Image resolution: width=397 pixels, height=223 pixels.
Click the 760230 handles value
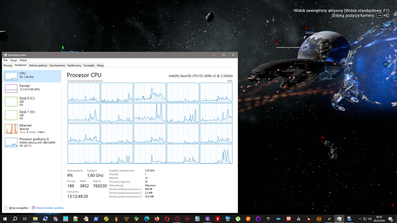100,186
